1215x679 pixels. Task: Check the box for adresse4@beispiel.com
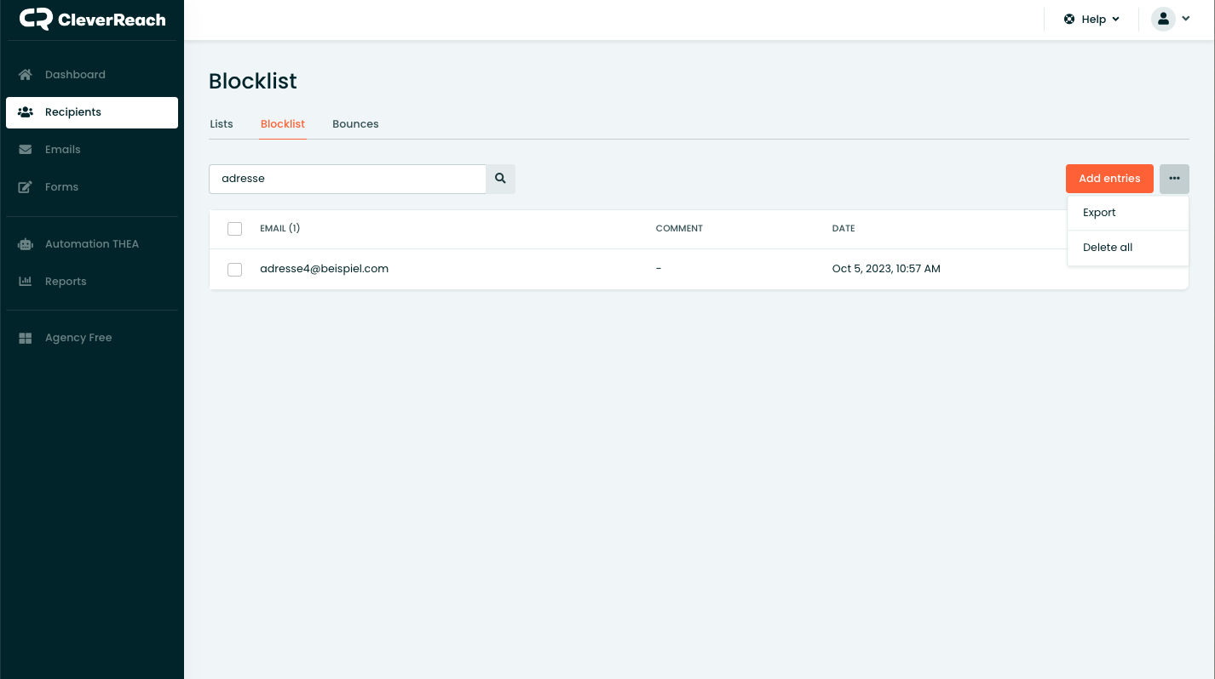tap(234, 269)
